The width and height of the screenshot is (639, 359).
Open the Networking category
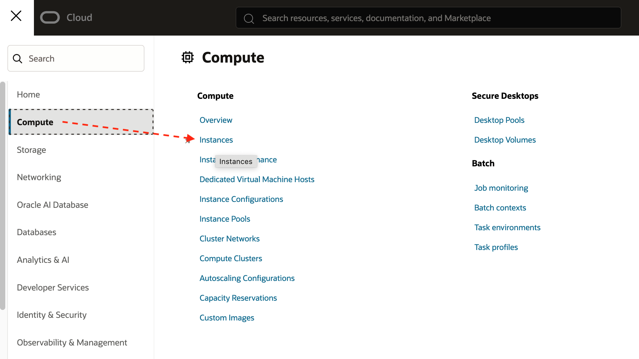39,177
